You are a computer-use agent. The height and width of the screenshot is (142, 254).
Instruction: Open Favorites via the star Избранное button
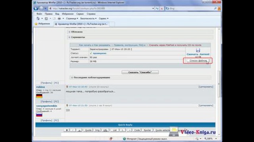pyautogui.click(x=42, y=24)
